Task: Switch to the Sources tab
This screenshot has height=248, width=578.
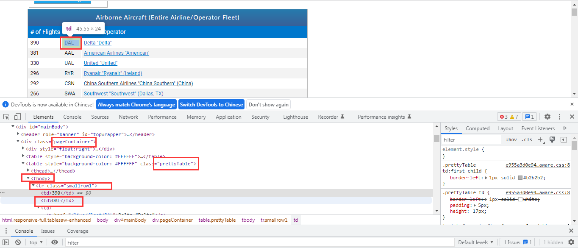Action: pyautogui.click(x=100, y=117)
